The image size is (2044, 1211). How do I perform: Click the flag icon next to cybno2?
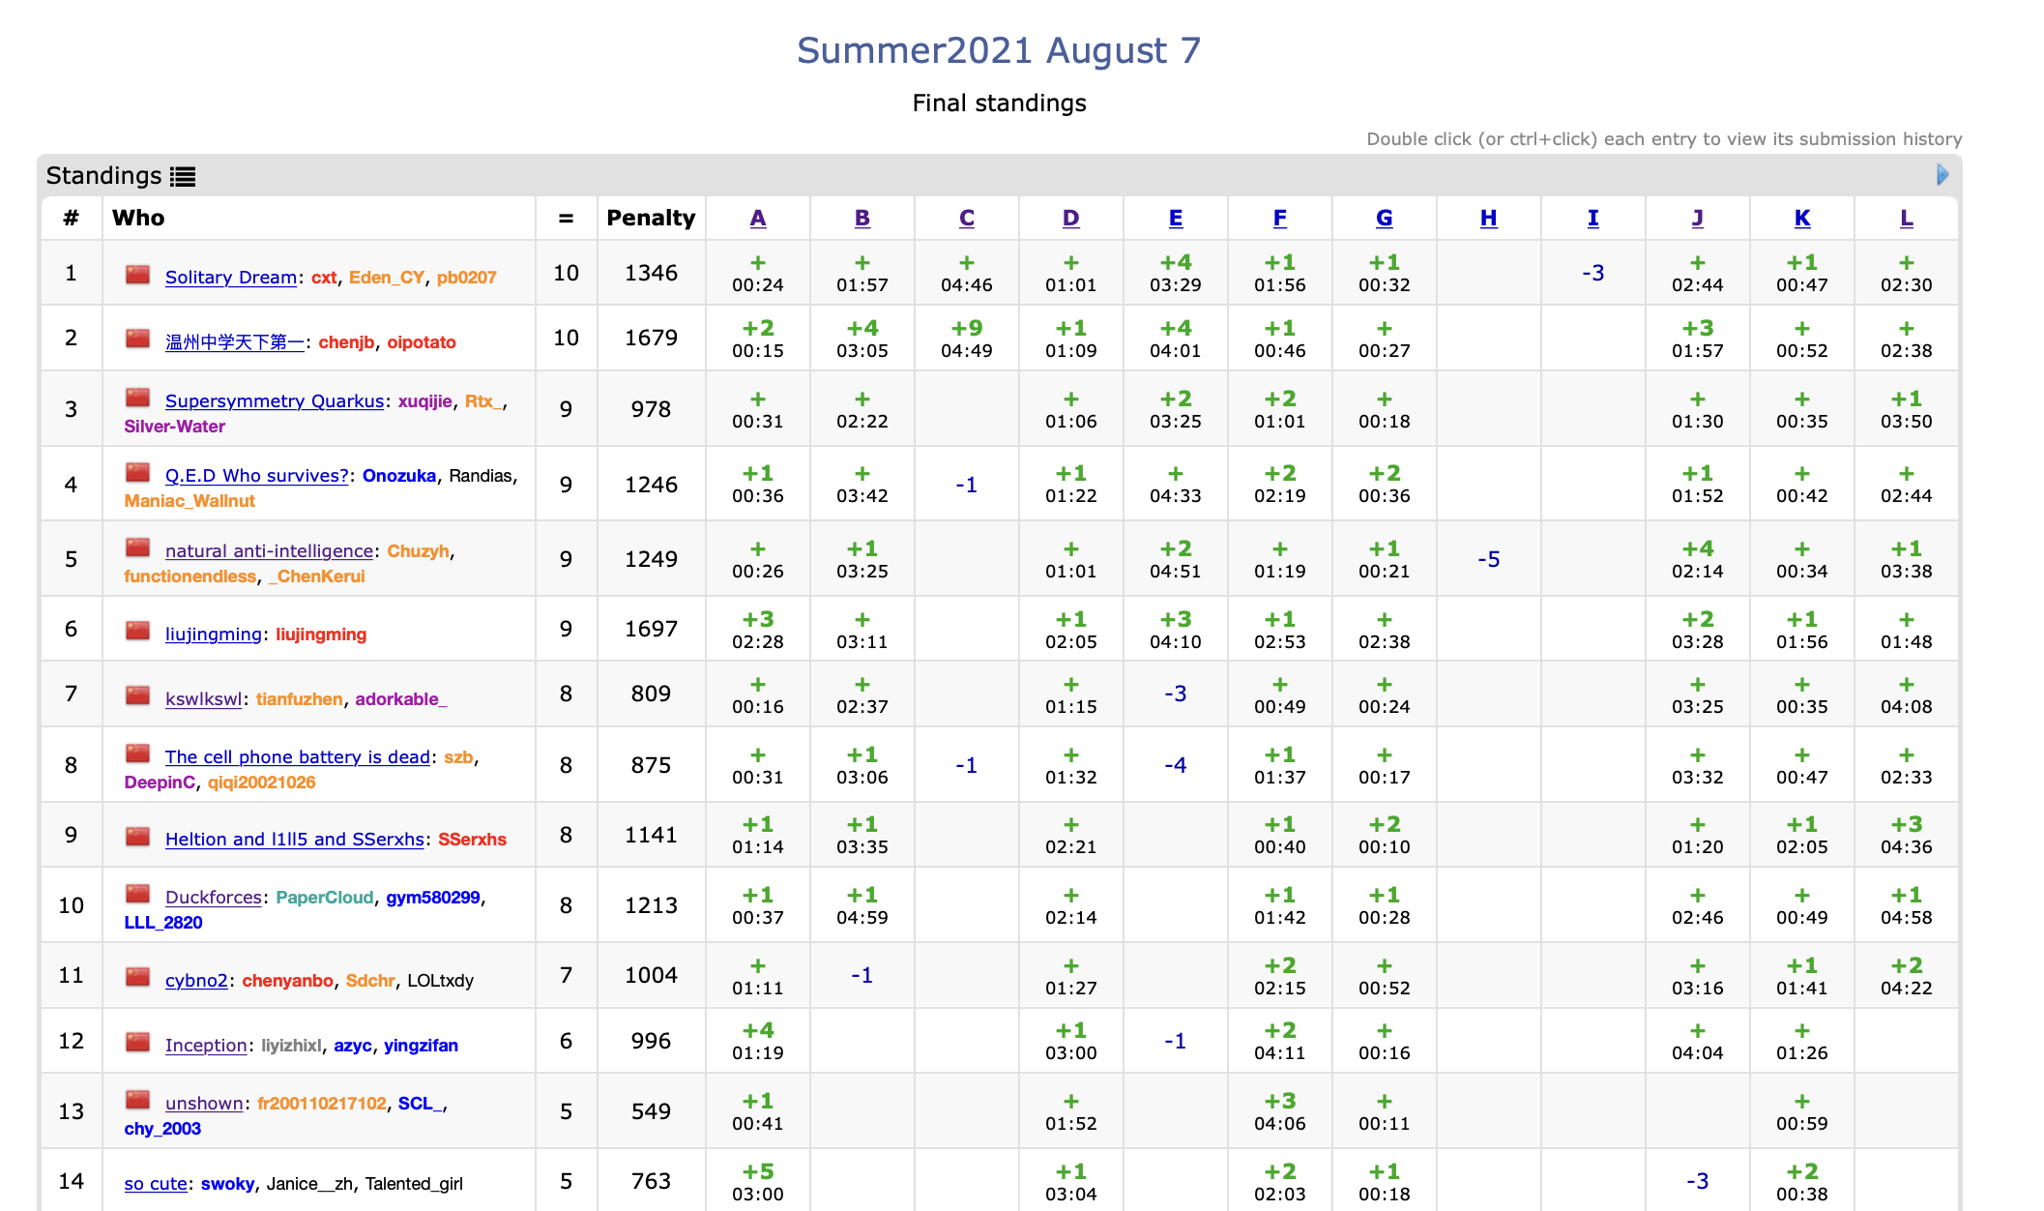tap(138, 978)
